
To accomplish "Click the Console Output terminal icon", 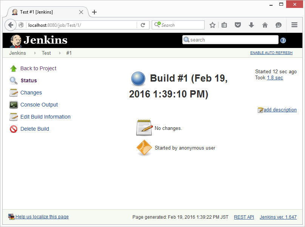I will point(14,105).
